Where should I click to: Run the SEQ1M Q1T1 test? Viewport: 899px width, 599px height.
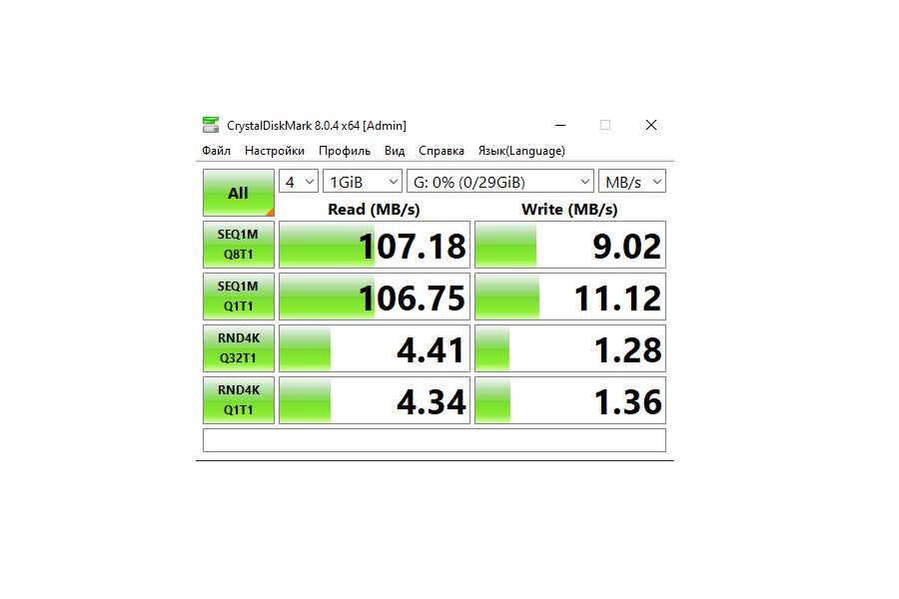click(238, 296)
